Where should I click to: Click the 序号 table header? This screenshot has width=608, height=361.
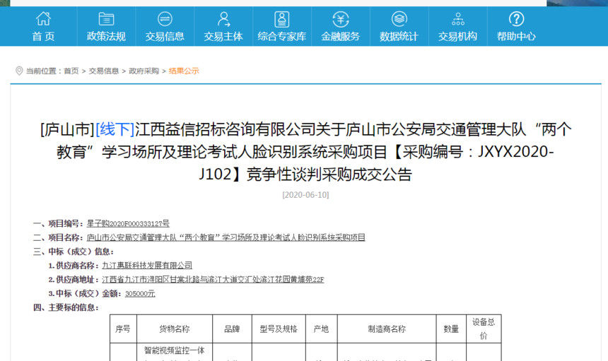click(123, 329)
